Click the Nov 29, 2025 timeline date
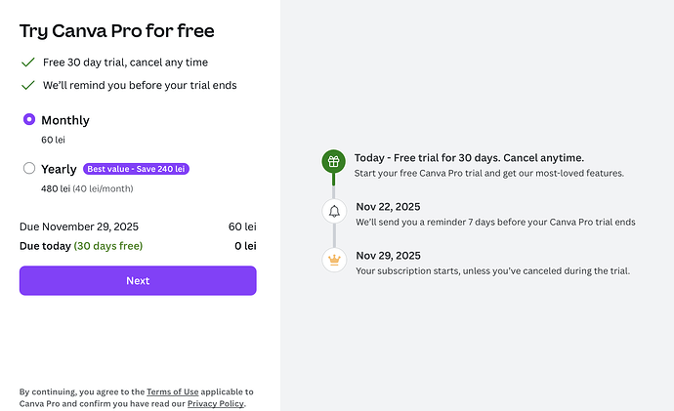Image resolution: width=674 pixels, height=411 pixels. tap(388, 255)
